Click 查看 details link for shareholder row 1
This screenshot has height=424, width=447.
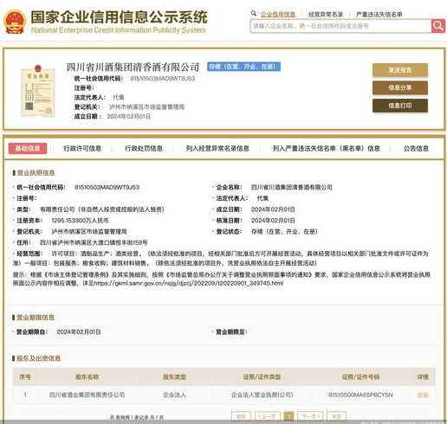(x=423, y=395)
